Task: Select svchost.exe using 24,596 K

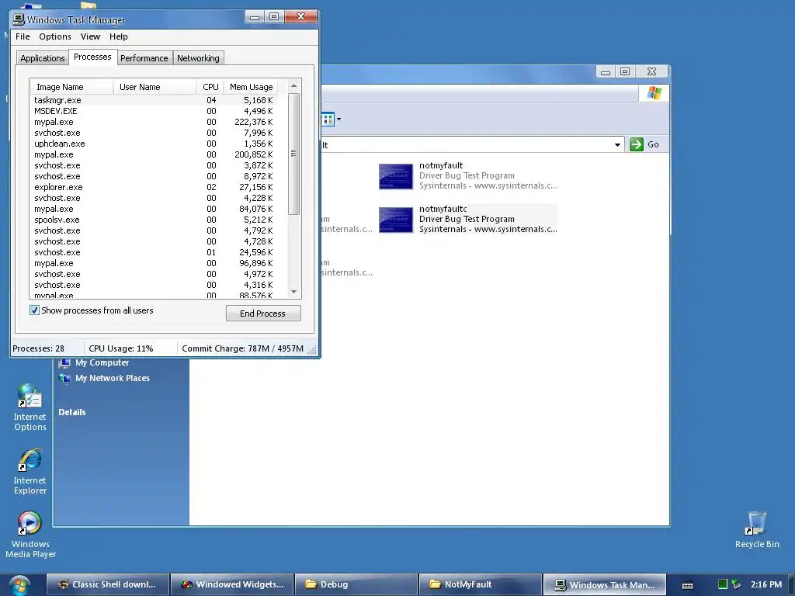Action: pyautogui.click(x=154, y=252)
